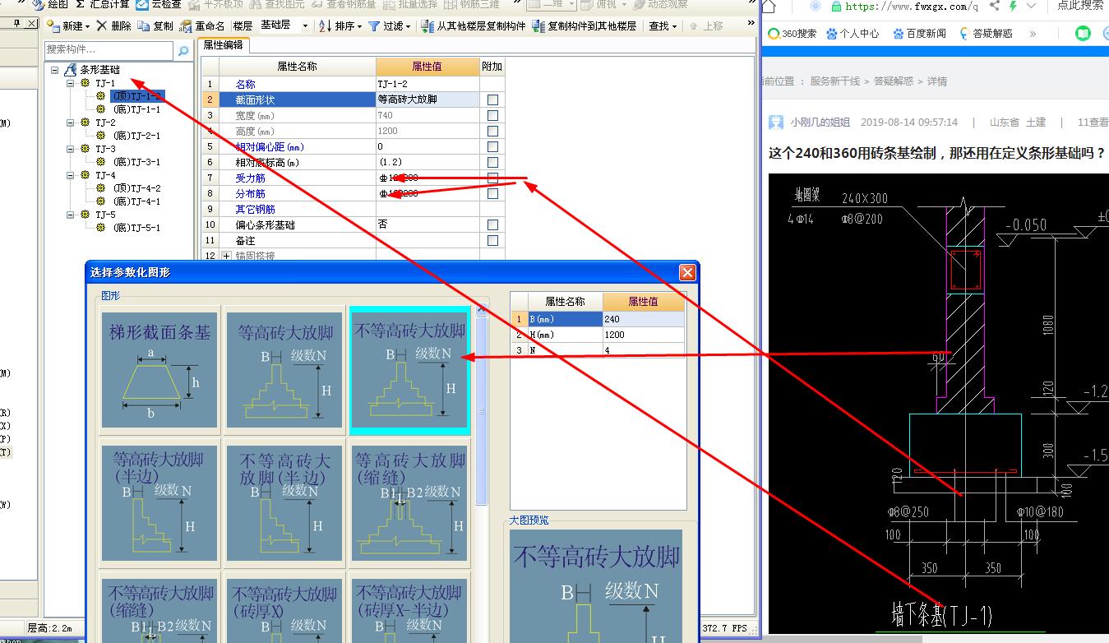Click browser bookmarks overflow chevron
Image resolution: width=1109 pixels, height=643 pixels.
pyautogui.click(x=1033, y=34)
